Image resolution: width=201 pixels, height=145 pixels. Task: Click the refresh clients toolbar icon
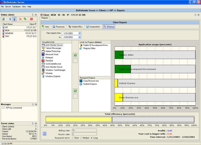pos(4,19)
